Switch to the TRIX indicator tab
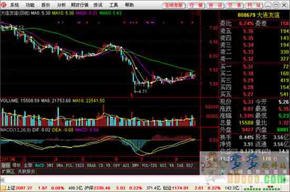The width and height of the screenshot is (290, 192). click(80, 165)
